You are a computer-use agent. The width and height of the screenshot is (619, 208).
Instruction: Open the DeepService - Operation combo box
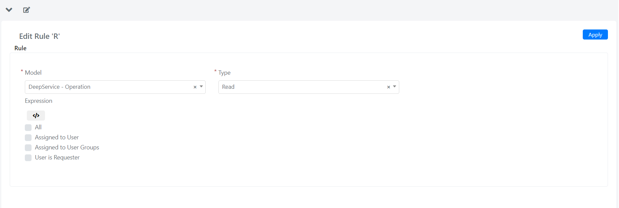coord(115,87)
